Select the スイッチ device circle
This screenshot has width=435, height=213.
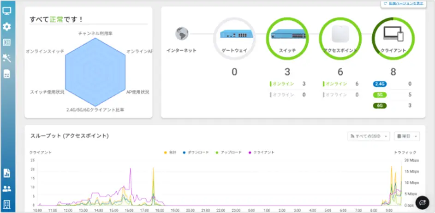point(287,37)
